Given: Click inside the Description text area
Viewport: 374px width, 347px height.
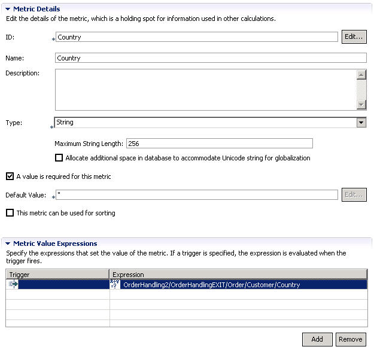Looking at the screenshot, I should coord(205,90).
